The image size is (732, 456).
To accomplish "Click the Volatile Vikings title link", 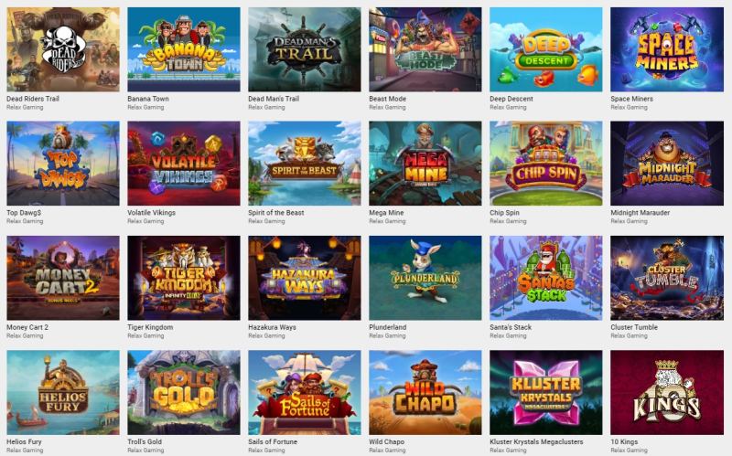I will pos(152,213).
